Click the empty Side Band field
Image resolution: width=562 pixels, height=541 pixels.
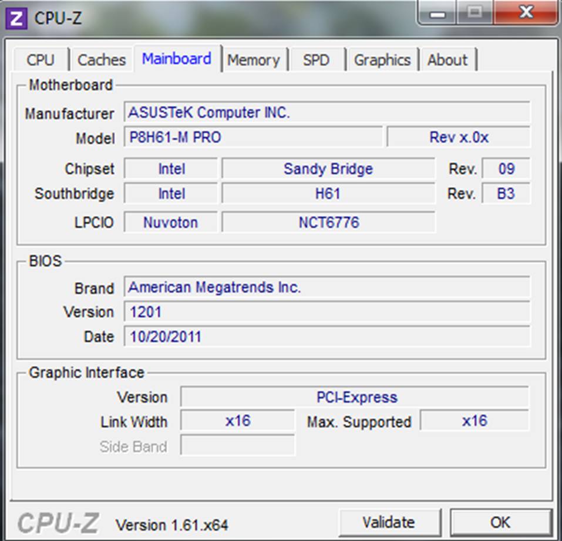pyautogui.click(x=237, y=446)
